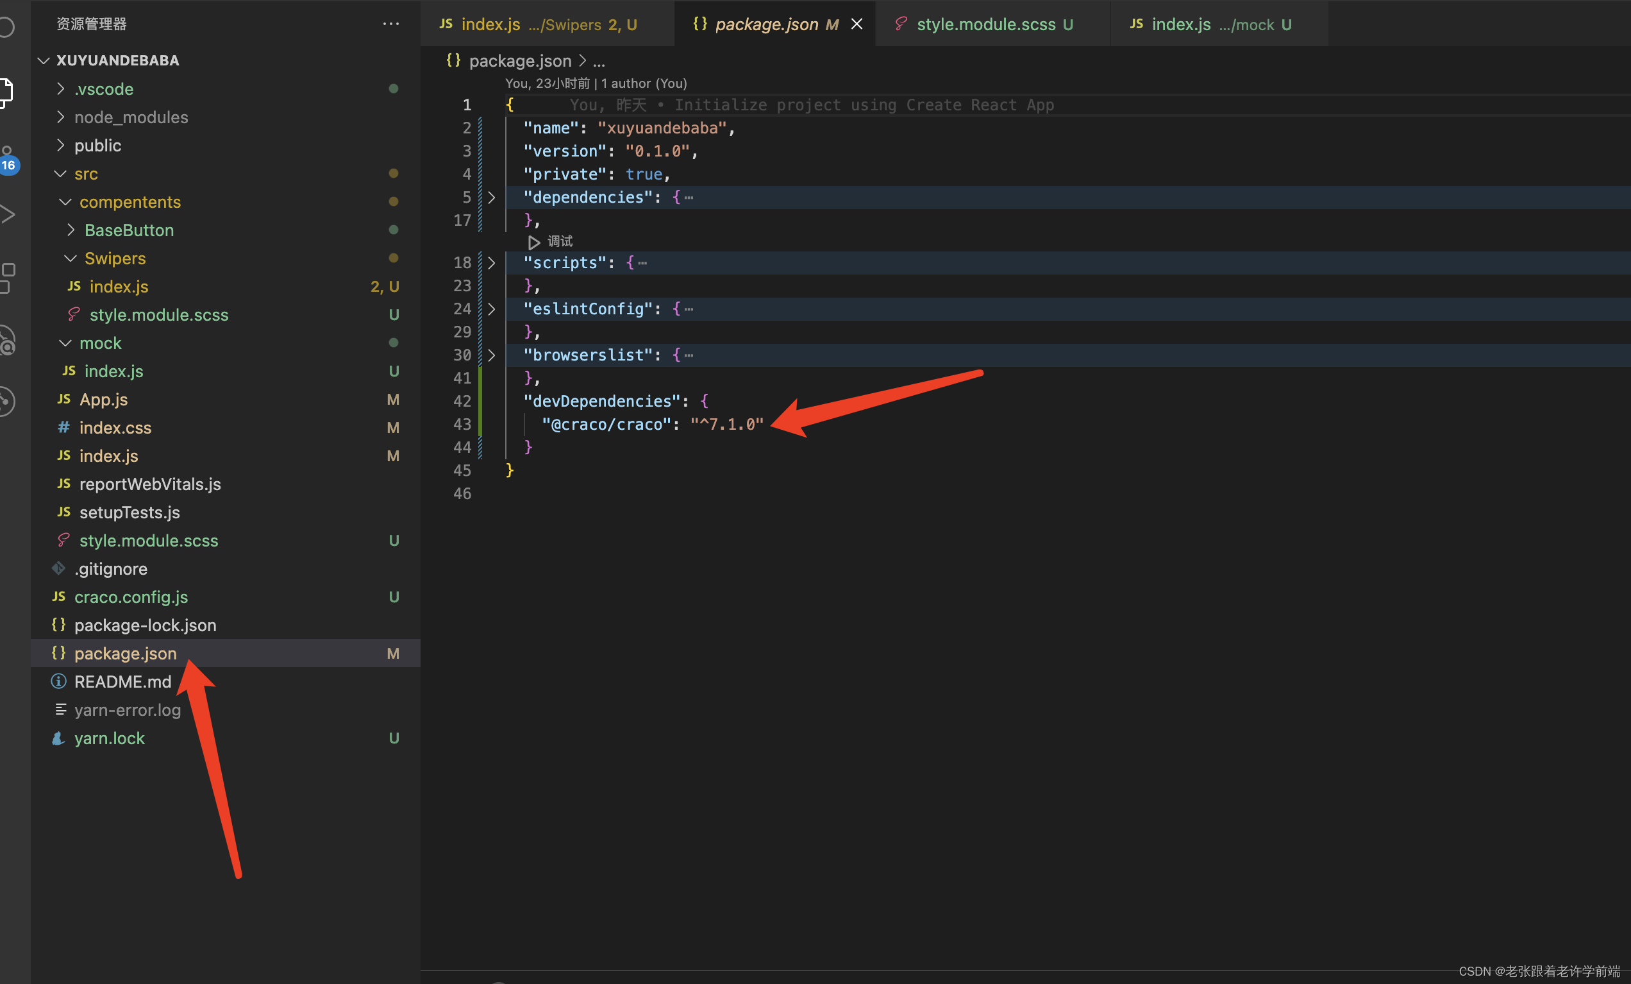
Task: Switch to style.module.scss tab
Action: [x=985, y=24]
